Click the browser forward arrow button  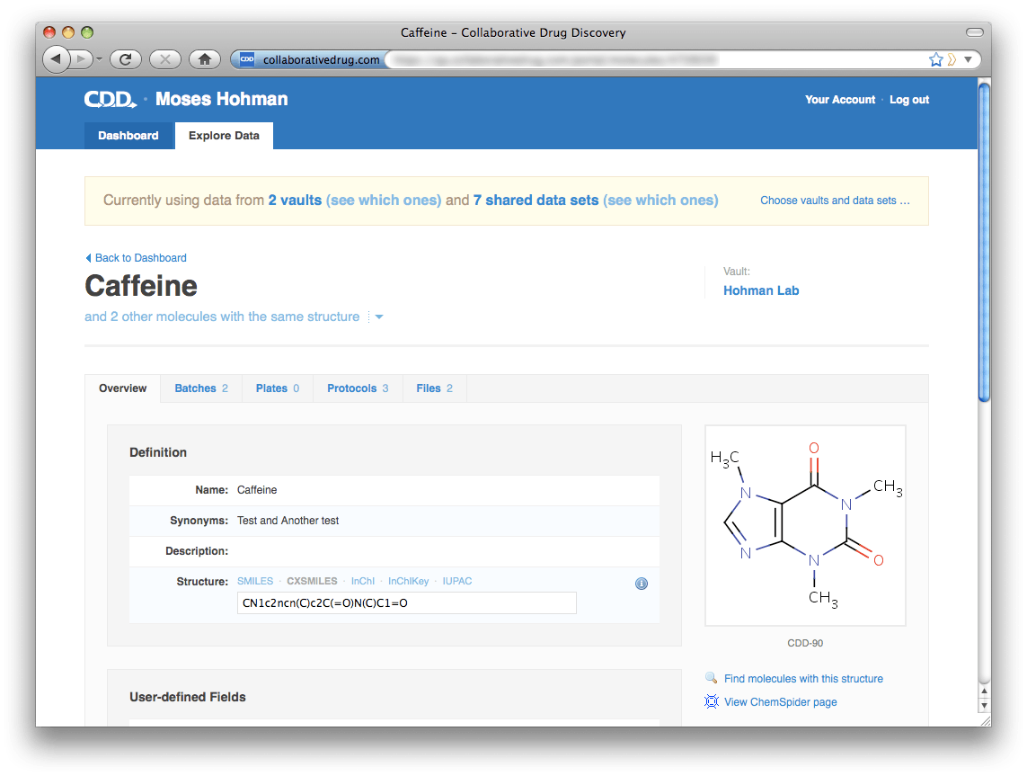pos(81,59)
